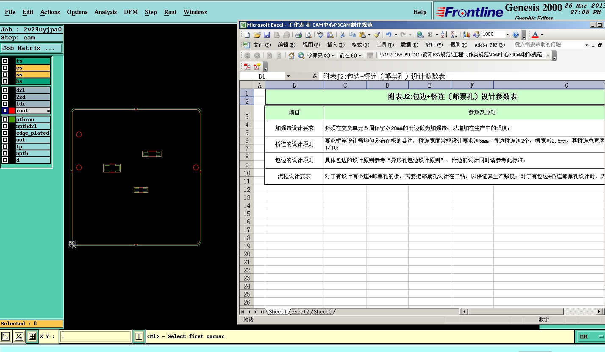605x352 pixels.
Task: Click the second Adobe PDF email icon
Action: click(257, 67)
